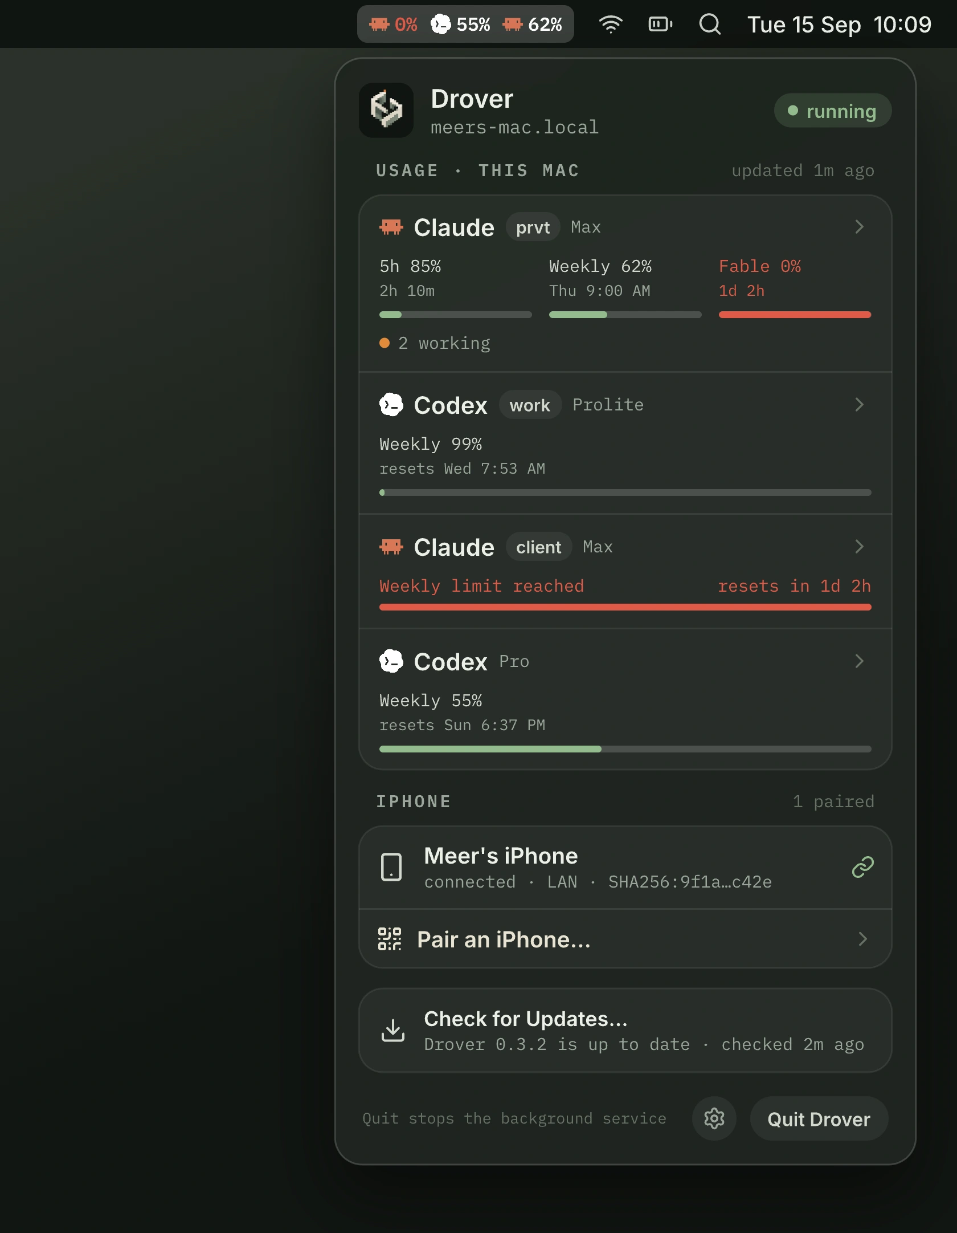Expand the Codex Pro row chevron
This screenshot has width=957, height=1233.
coord(860,661)
